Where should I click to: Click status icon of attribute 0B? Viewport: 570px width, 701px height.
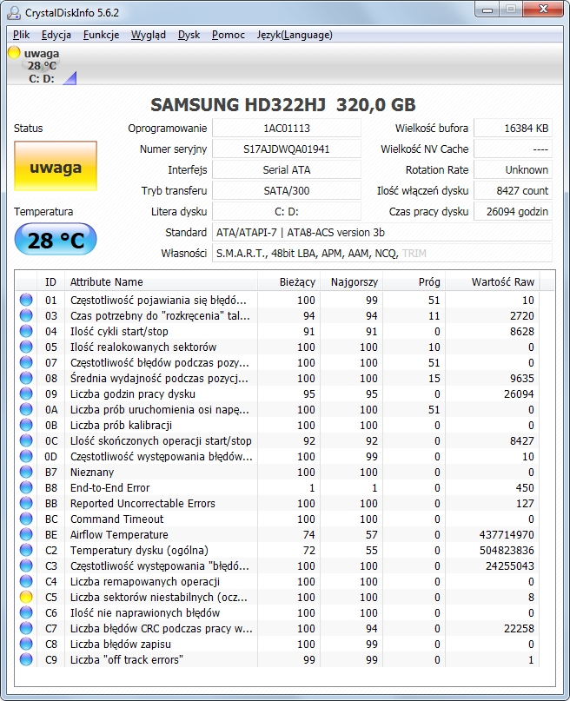tap(26, 425)
